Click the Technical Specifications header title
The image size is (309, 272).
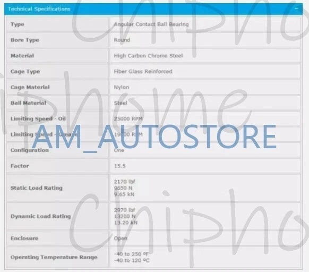coord(39,9)
